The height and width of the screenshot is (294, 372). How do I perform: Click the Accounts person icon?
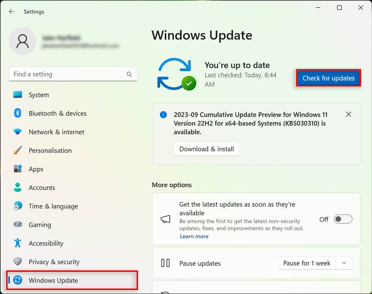click(x=17, y=187)
